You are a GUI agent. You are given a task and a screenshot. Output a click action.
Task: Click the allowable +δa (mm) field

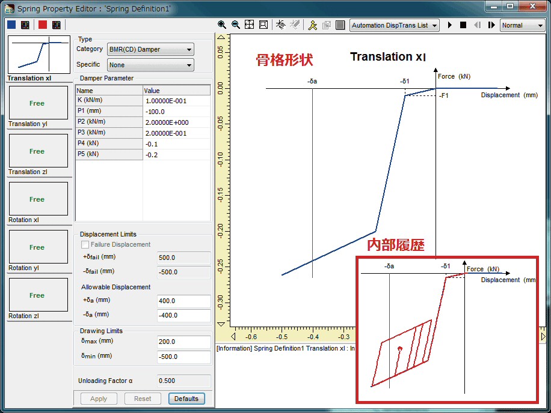point(184,301)
